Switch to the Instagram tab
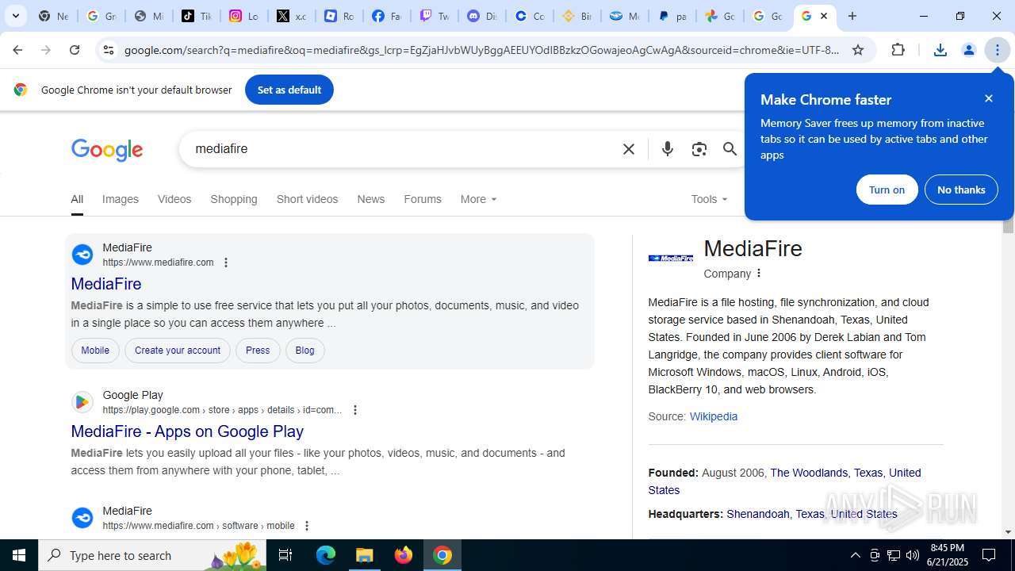The image size is (1015, 571). coord(244,16)
